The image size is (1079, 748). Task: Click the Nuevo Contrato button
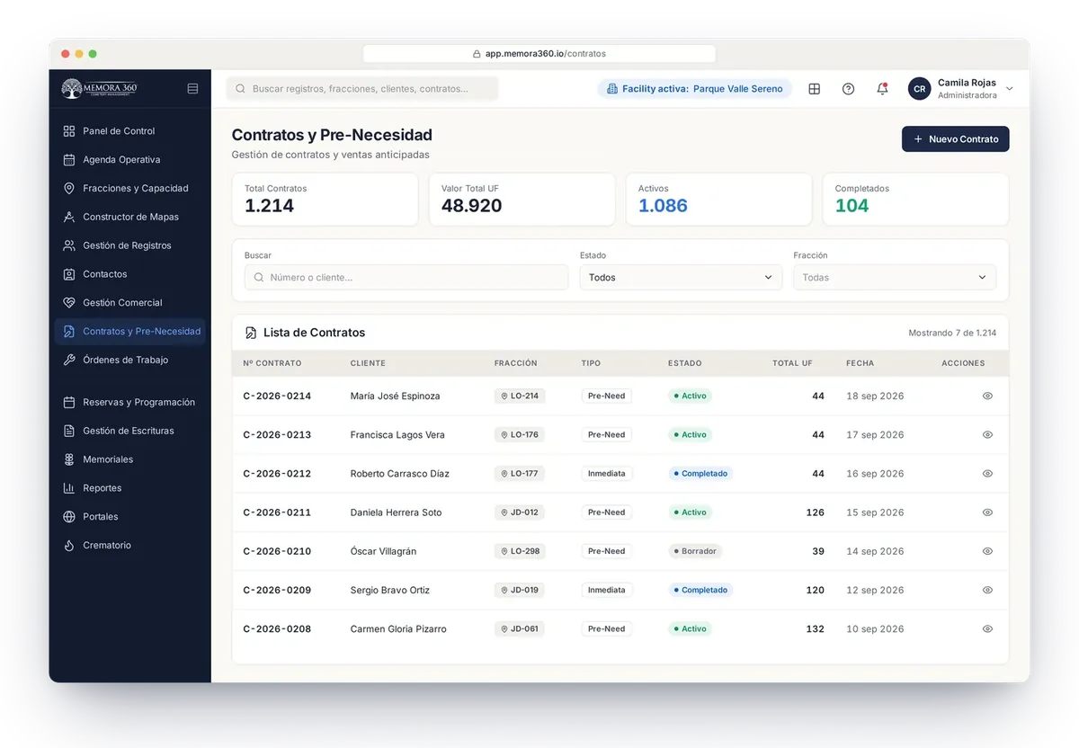pyautogui.click(x=956, y=139)
